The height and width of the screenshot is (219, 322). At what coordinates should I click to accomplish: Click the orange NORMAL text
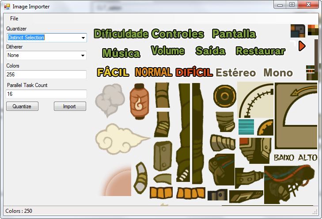coord(154,72)
